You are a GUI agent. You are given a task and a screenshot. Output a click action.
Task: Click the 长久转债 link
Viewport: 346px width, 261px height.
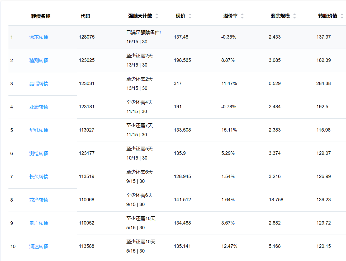click(39, 177)
